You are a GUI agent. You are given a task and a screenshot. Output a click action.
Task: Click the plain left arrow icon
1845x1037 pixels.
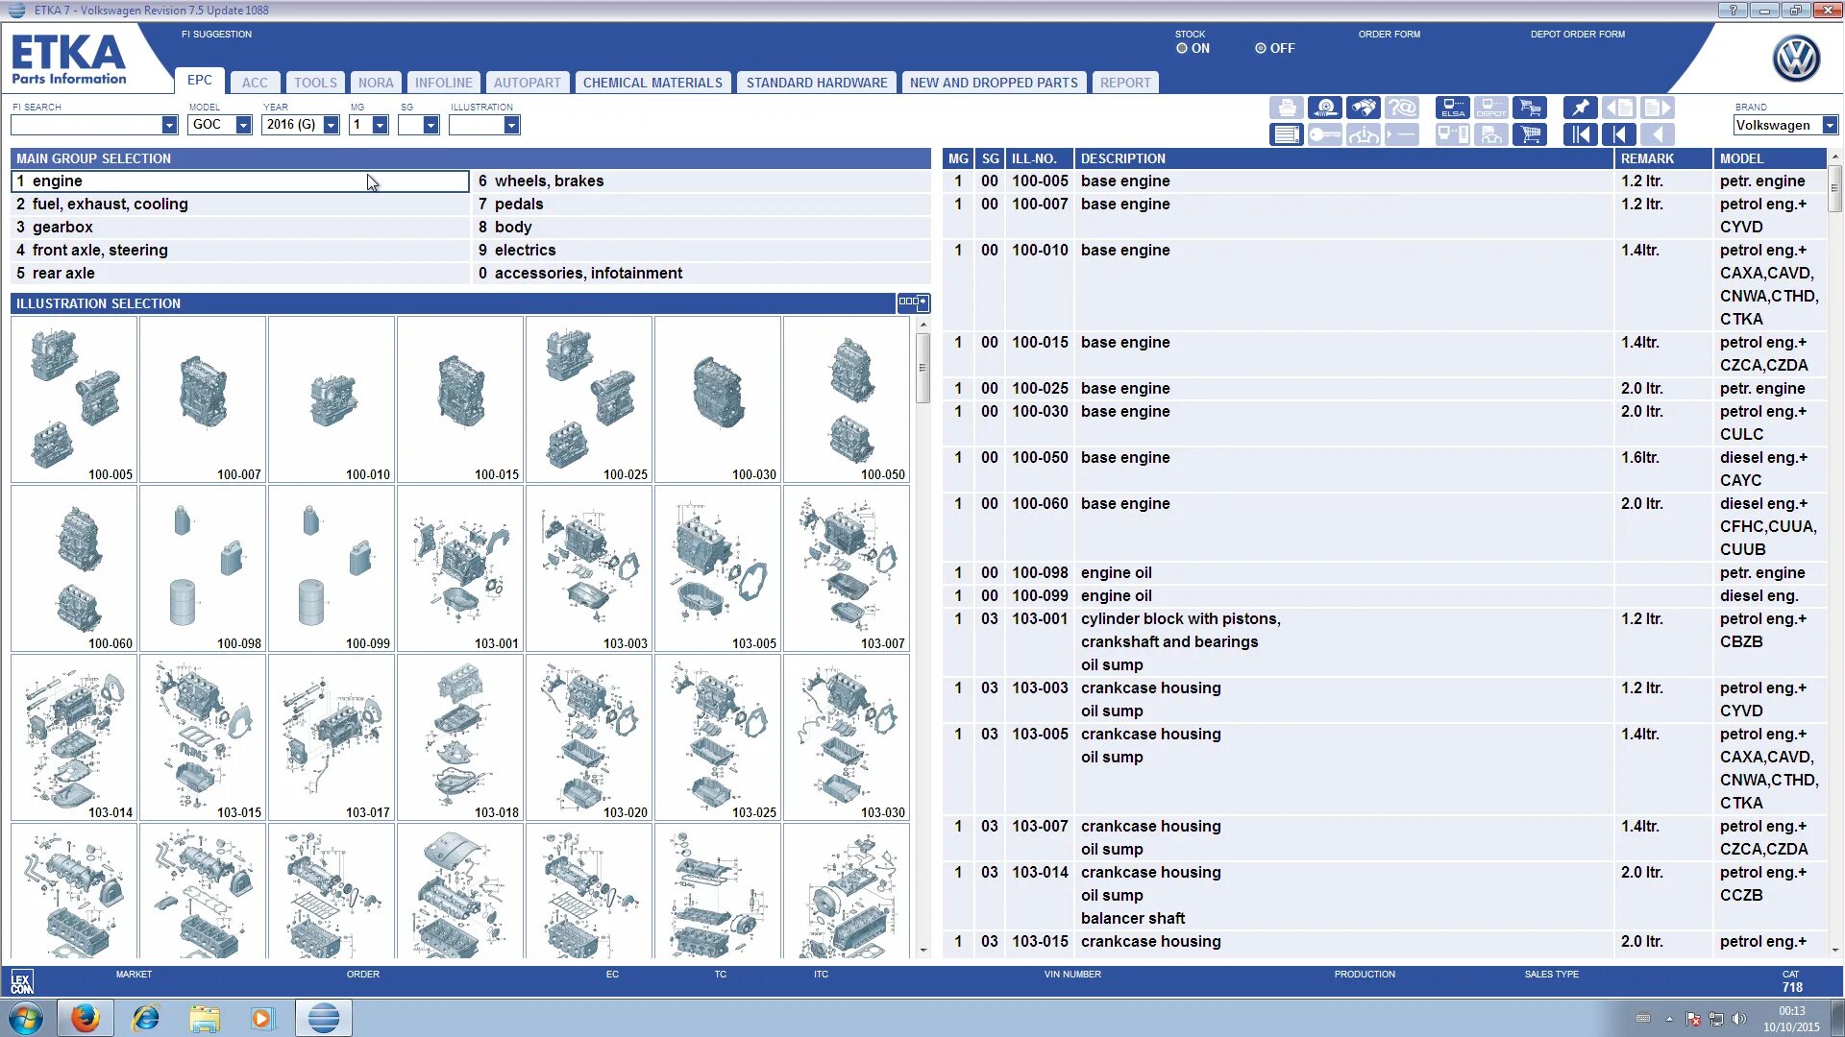point(1658,134)
